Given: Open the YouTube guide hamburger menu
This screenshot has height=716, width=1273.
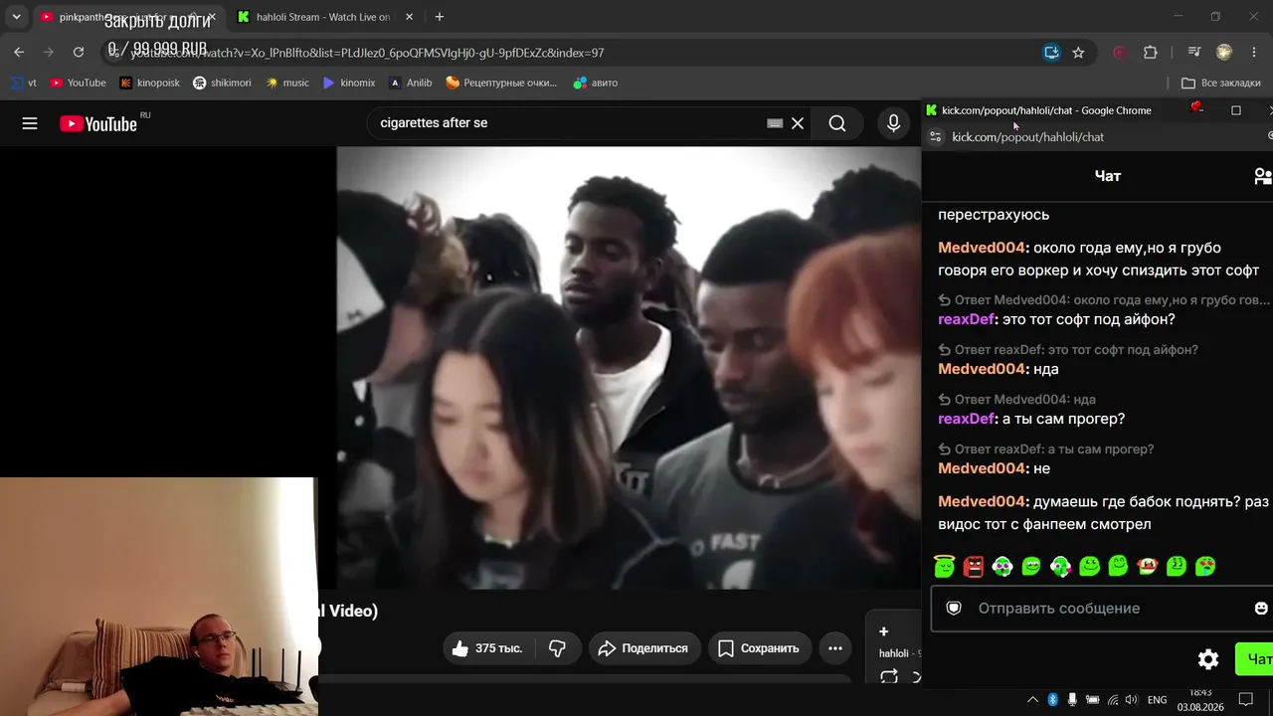Looking at the screenshot, I should click(x=30, y=123).
